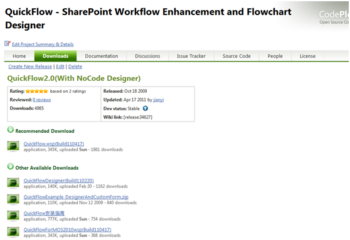Click the '368 downloads' detail line
Viewport: 350px width, 240px height.
(72, 236)
